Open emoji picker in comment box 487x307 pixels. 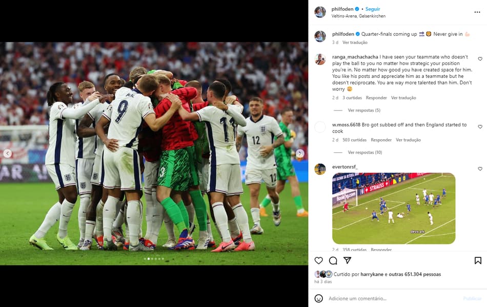click(318, 298)
